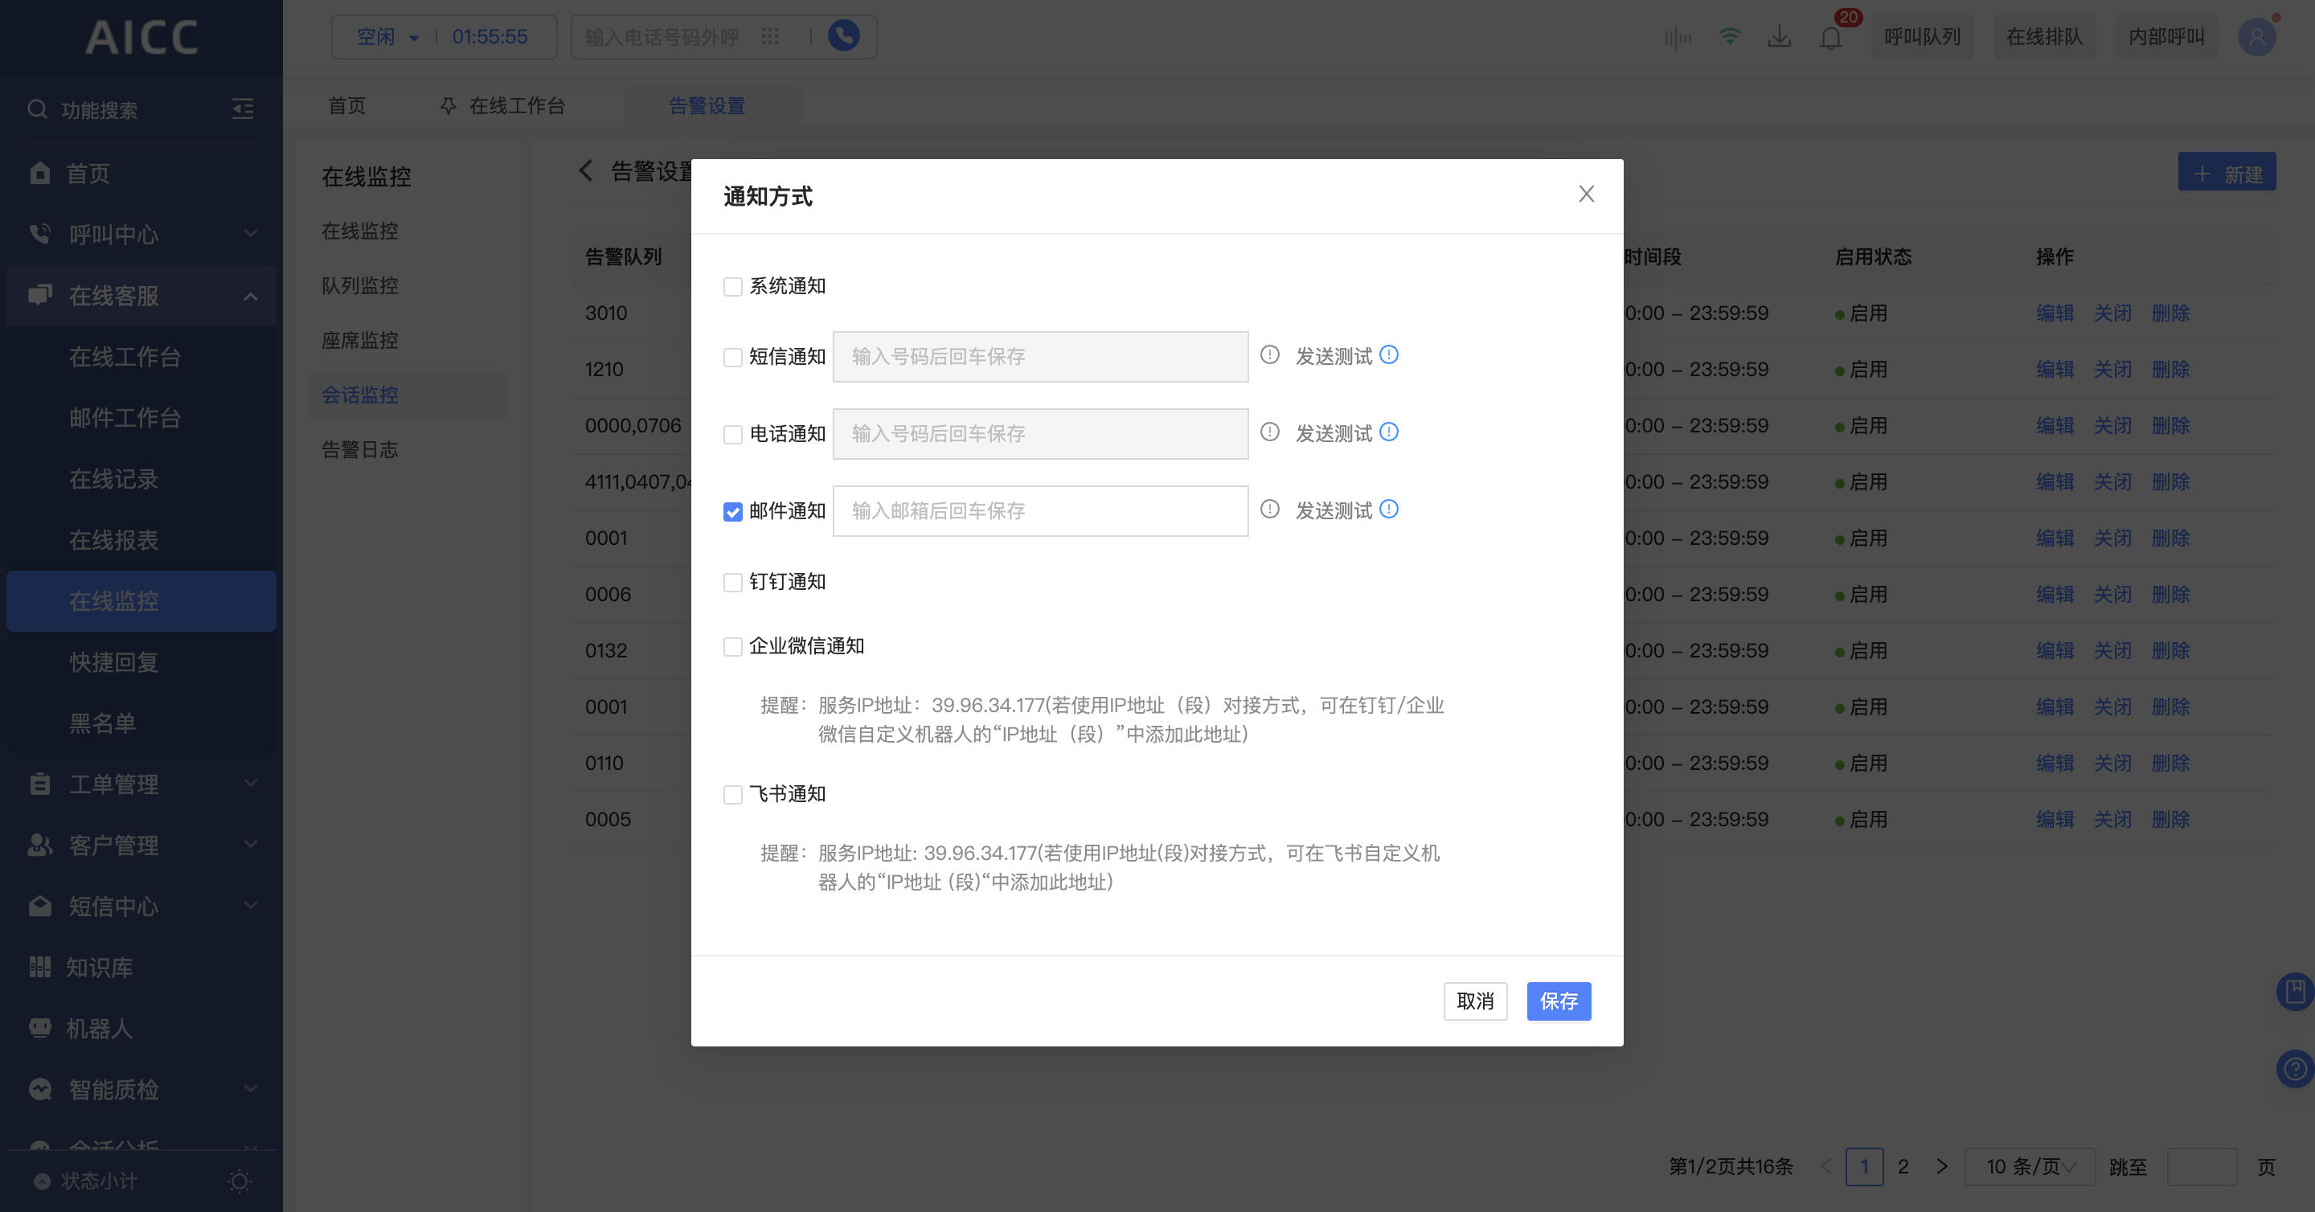Collapse sidebar using the menu fold icon

(243, 109)
